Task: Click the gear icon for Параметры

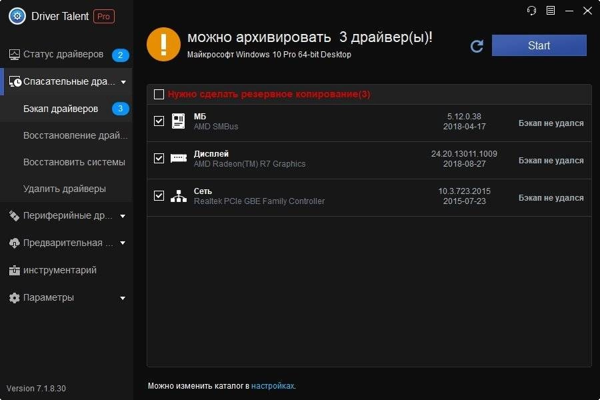Action: point(14,298)
